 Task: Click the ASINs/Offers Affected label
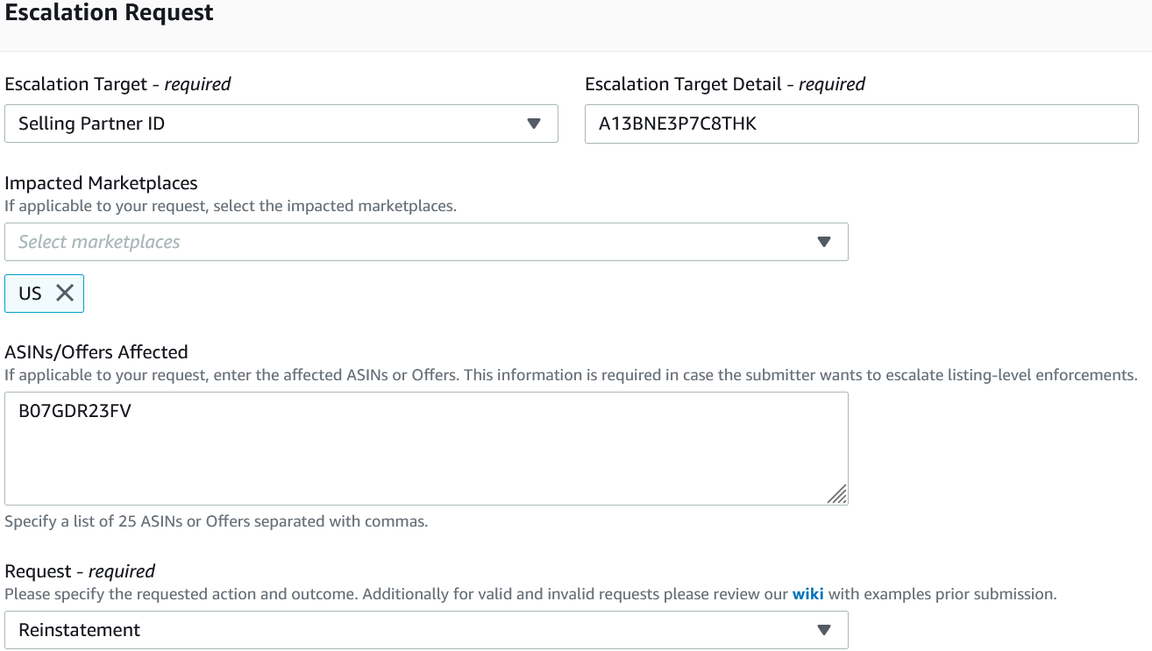tap(96, 352)
